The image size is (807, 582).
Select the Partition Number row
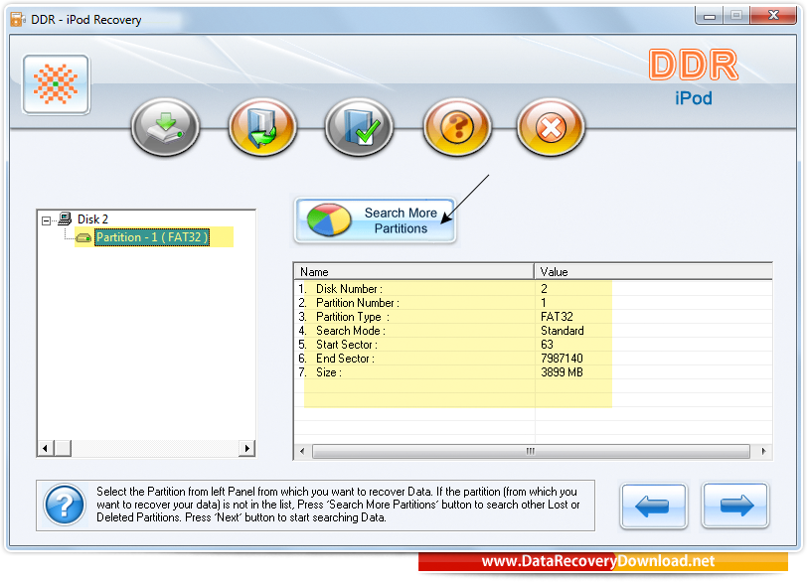tap(533, 303)
